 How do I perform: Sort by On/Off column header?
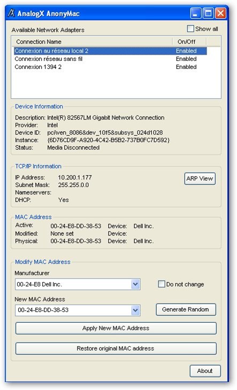coord(189,42)
